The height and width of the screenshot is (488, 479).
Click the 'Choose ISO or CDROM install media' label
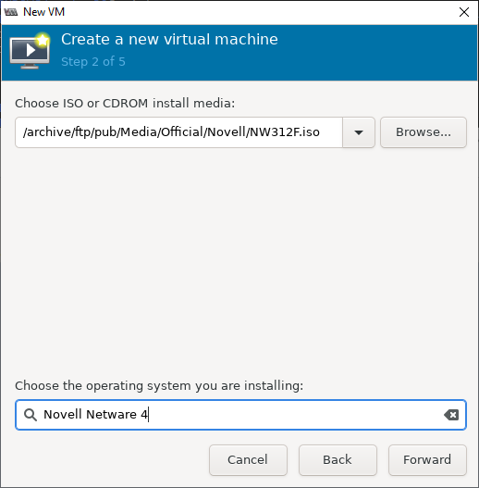click(125, 103)
